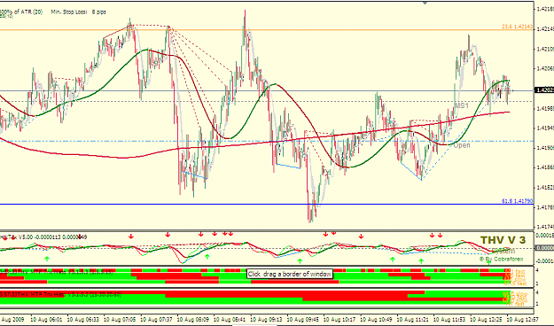The height and width of the screenshot is (326, 554).
Task: Select the 'Open' daily open line label
Action: [x=462, y=145]
